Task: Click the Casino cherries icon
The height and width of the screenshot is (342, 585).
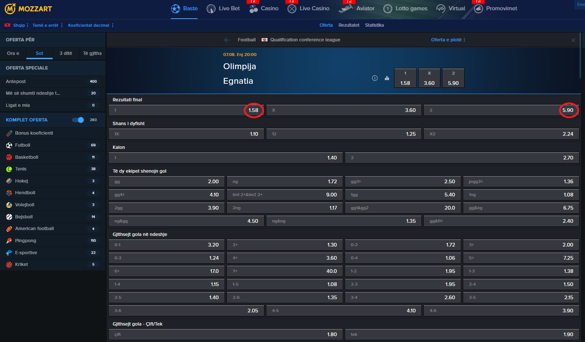Action: point(254,9)
